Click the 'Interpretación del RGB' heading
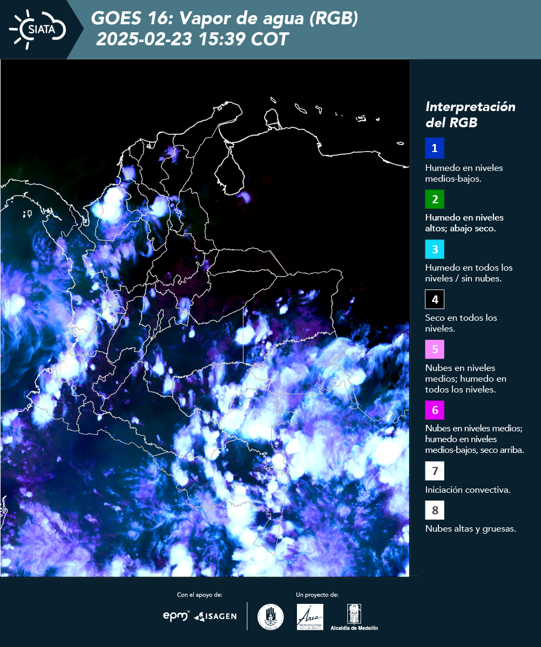Screen dimensions: 541x647 [470, 114]
